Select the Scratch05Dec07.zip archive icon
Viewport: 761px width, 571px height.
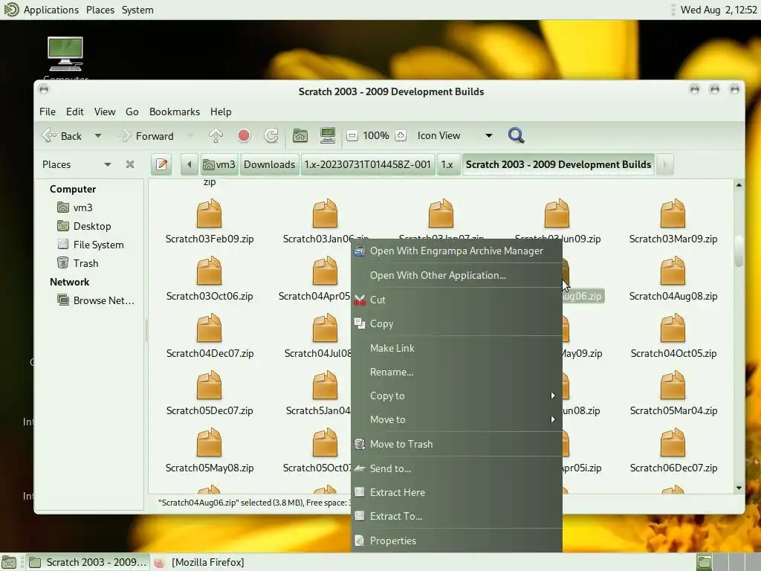pyautogui.click(x=209, y=386)
